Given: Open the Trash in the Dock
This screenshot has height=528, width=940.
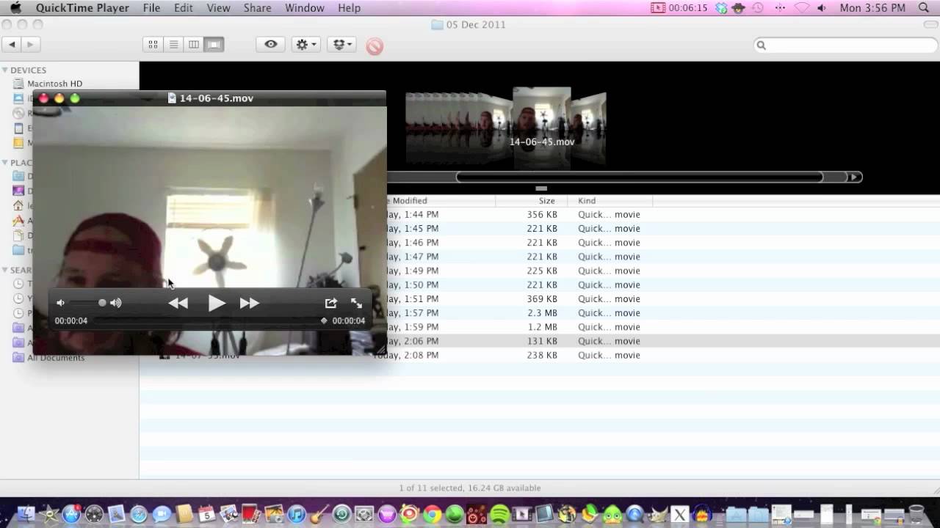Looking at the screenshot, I should [x=916, y=513].
